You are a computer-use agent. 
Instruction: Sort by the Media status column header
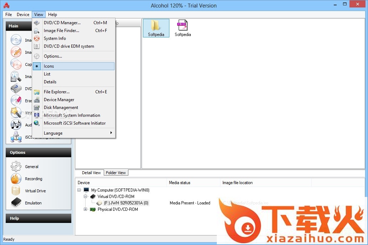tap(193, 183)
